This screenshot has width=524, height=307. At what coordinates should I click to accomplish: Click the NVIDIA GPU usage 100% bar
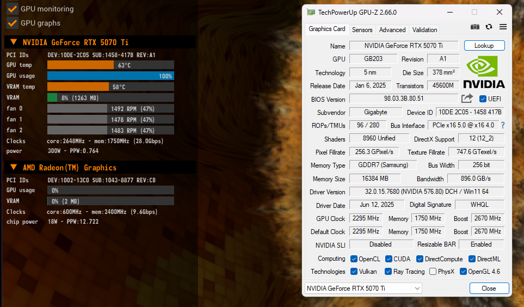[110, 76]
